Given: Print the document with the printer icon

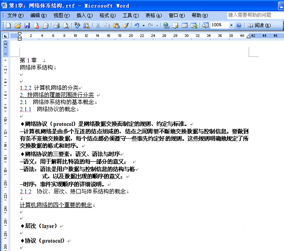Looking at the screenshot, I should [x=57, y=26].
